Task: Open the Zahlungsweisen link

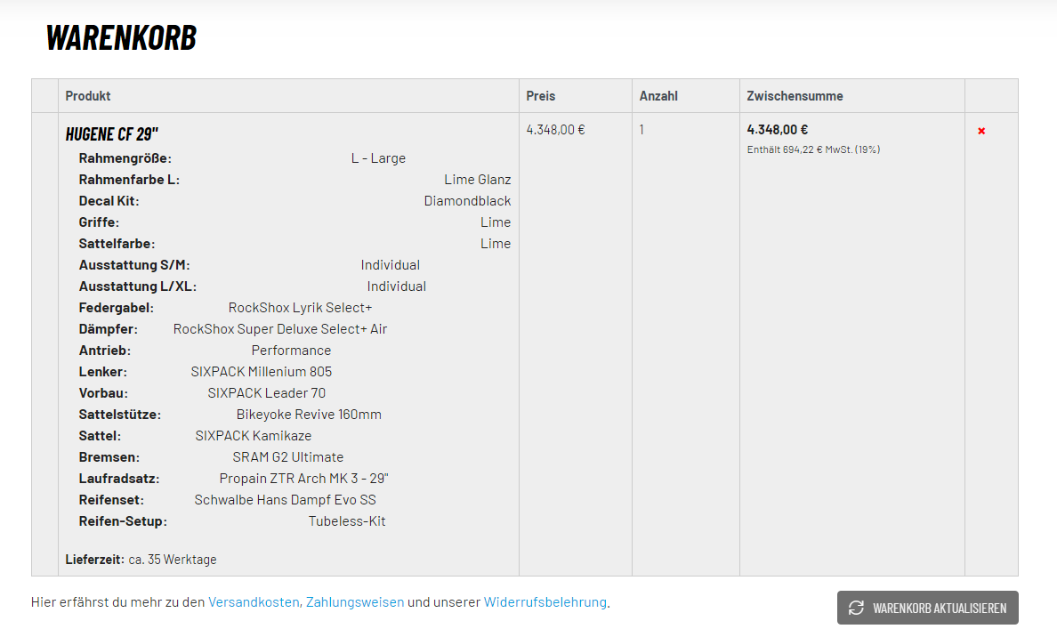Action: pos(355,602)
